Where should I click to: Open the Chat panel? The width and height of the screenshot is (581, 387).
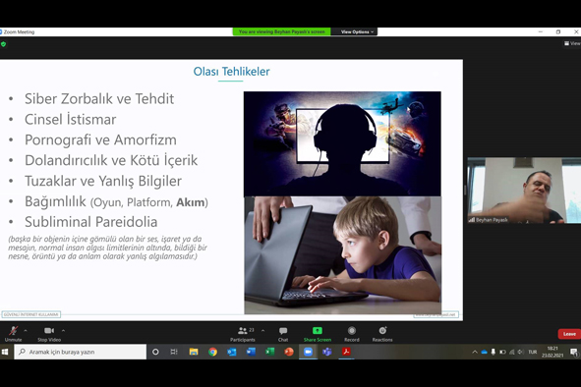pyautogui.click(x=283, y=334)
